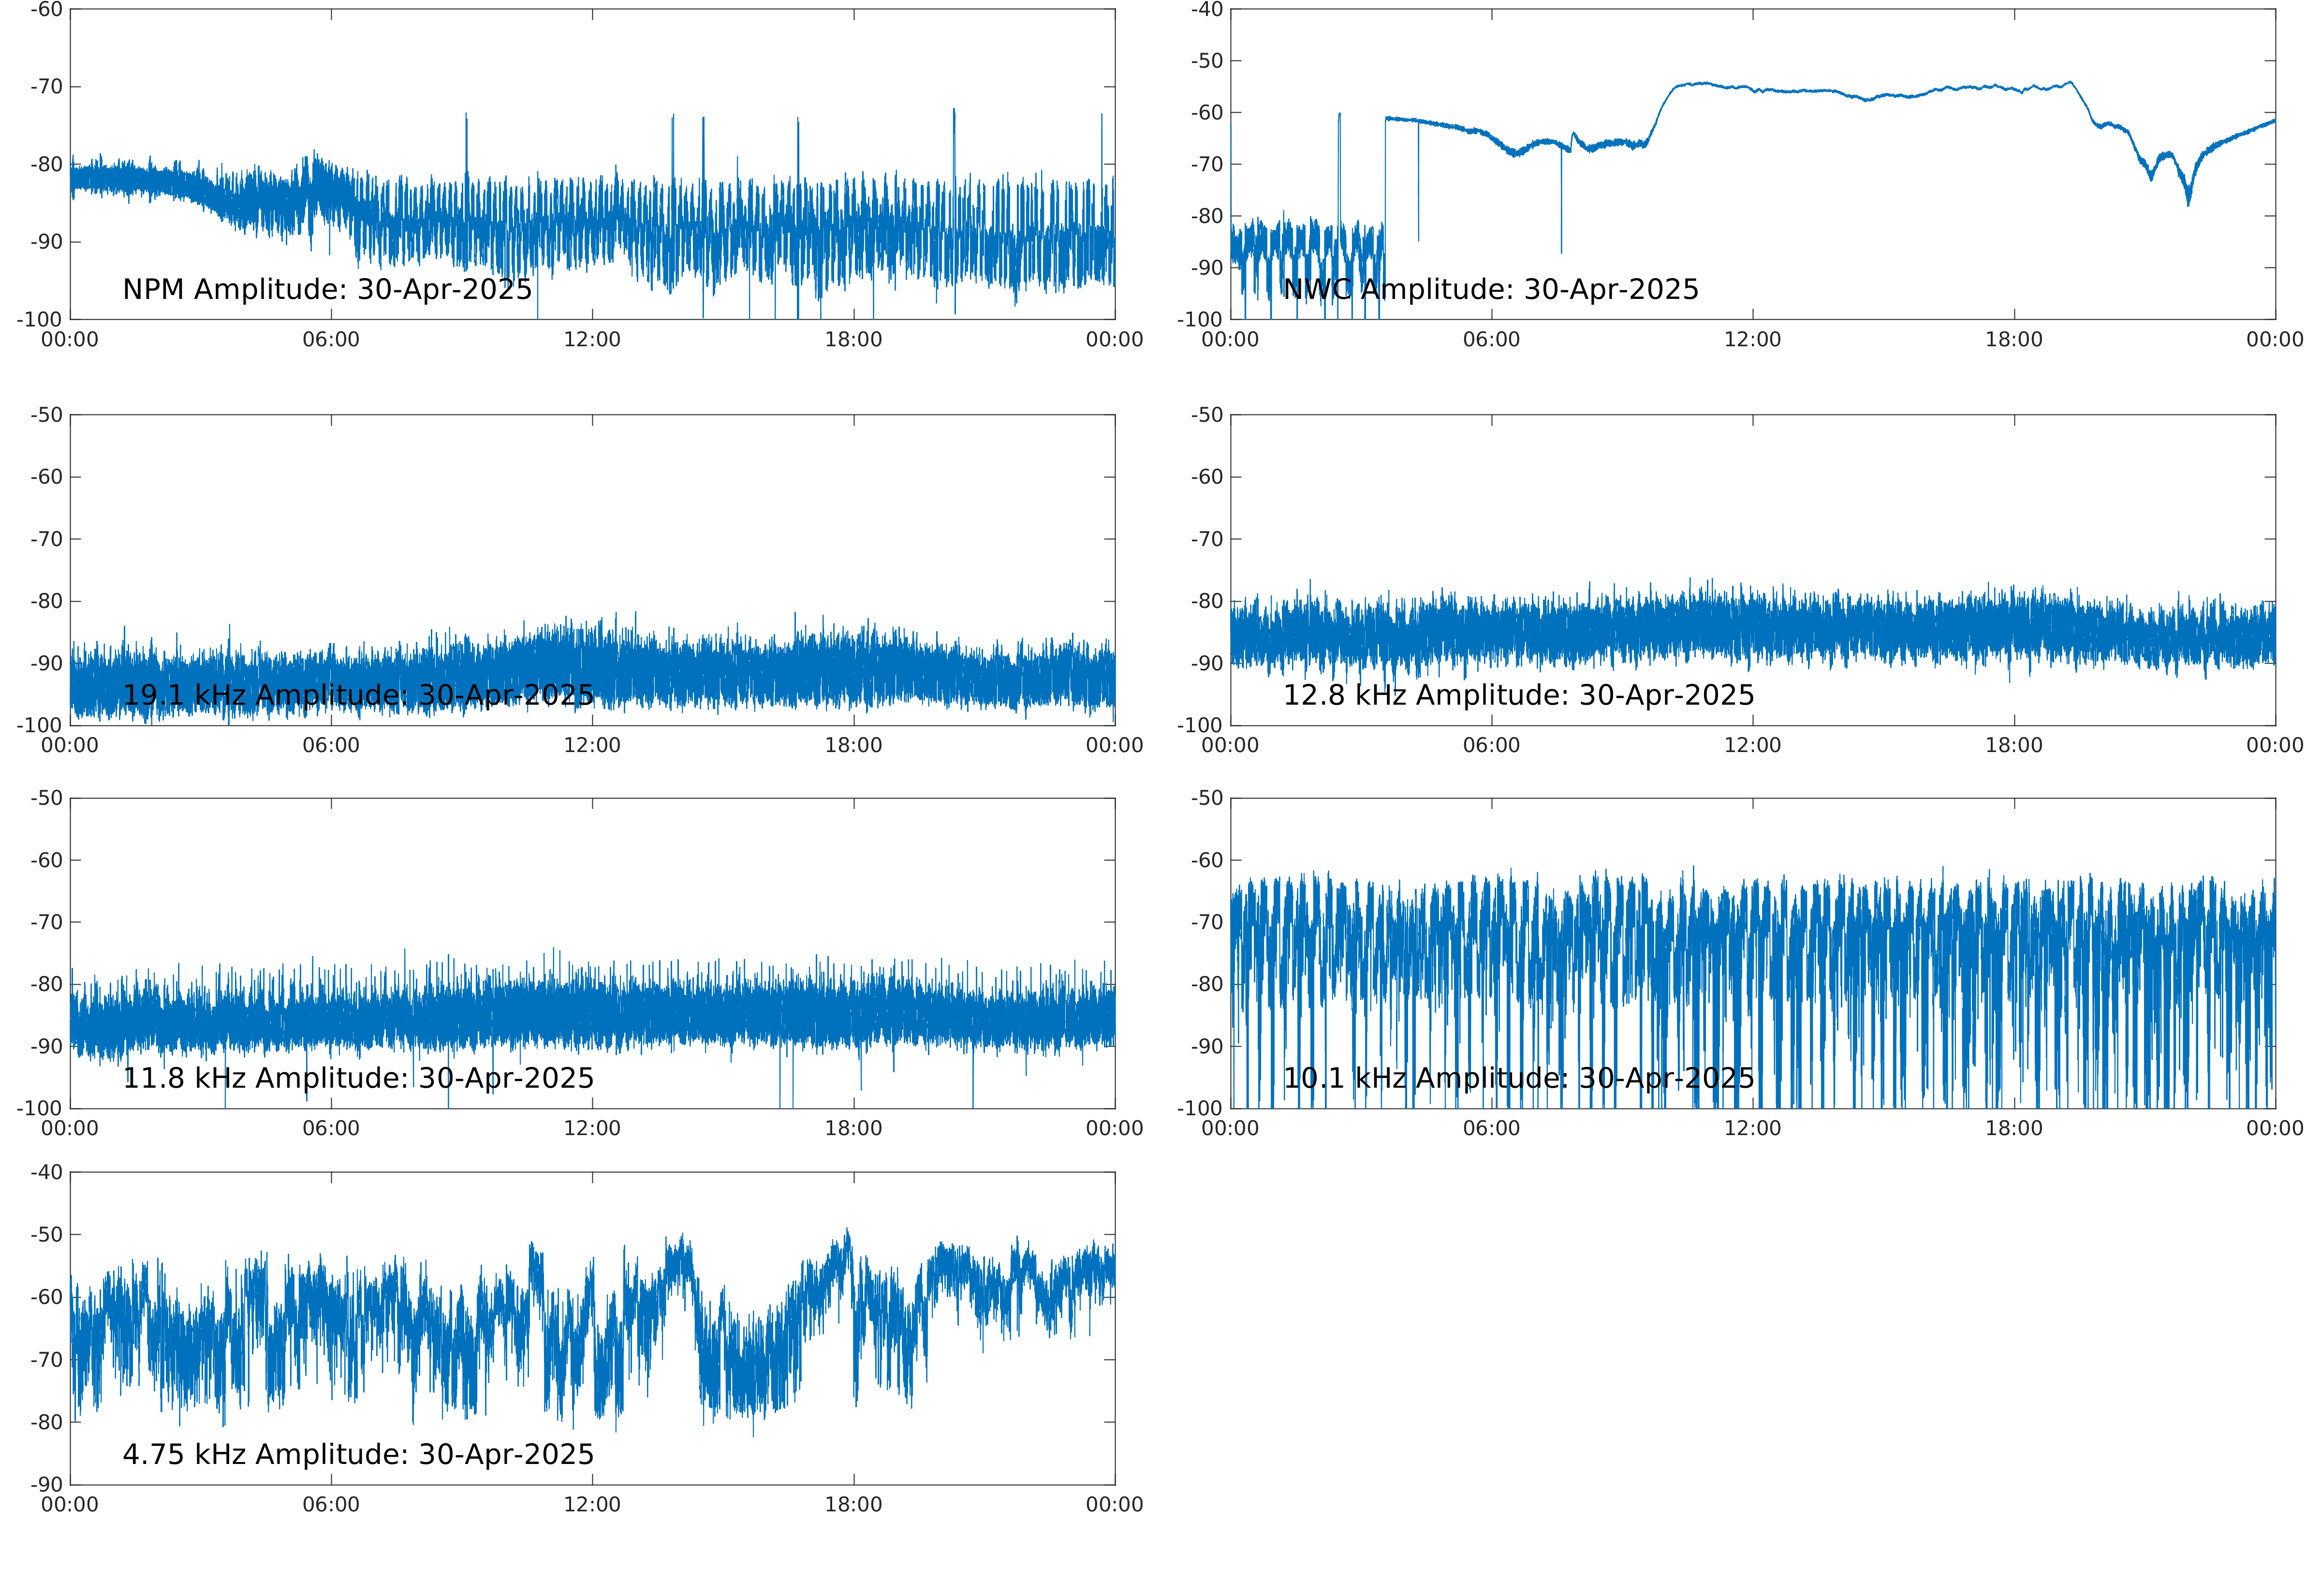This screenshot has height=1596, width=2321.
Task: Click the 12:00 tick label under 19.1 kHz plot
Action: point(592,746)
